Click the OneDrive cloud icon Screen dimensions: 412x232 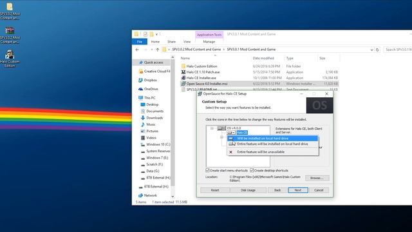coord(140,89)
